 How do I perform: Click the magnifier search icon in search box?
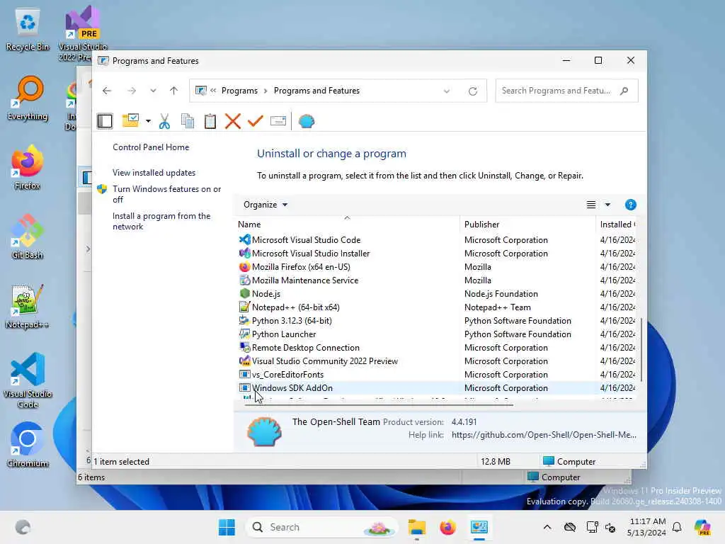[x=624, y=91]
